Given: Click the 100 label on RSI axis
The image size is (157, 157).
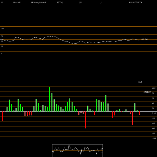Looking at the screenshot, I should pos(3,29).
